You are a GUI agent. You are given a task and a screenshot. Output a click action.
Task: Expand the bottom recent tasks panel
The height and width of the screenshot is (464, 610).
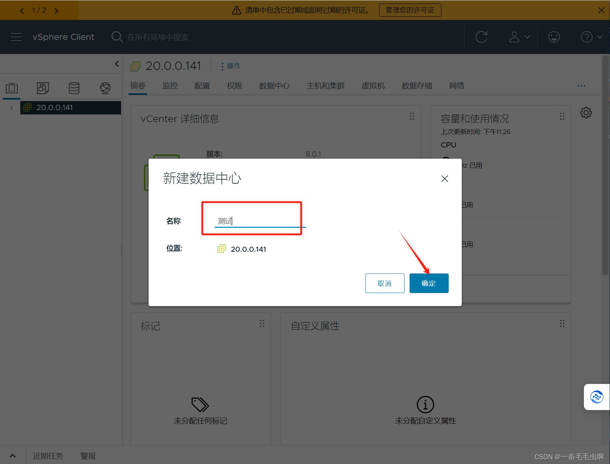coord(13,456)
